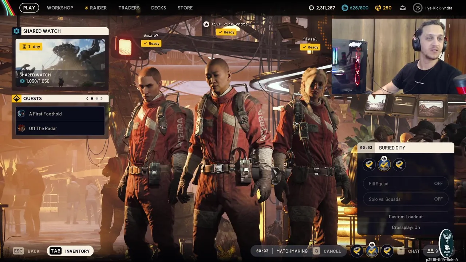Go to previous quests page arrow
Image resolution: width=466 pixels, height=262 pixels.
pos(87,99)
